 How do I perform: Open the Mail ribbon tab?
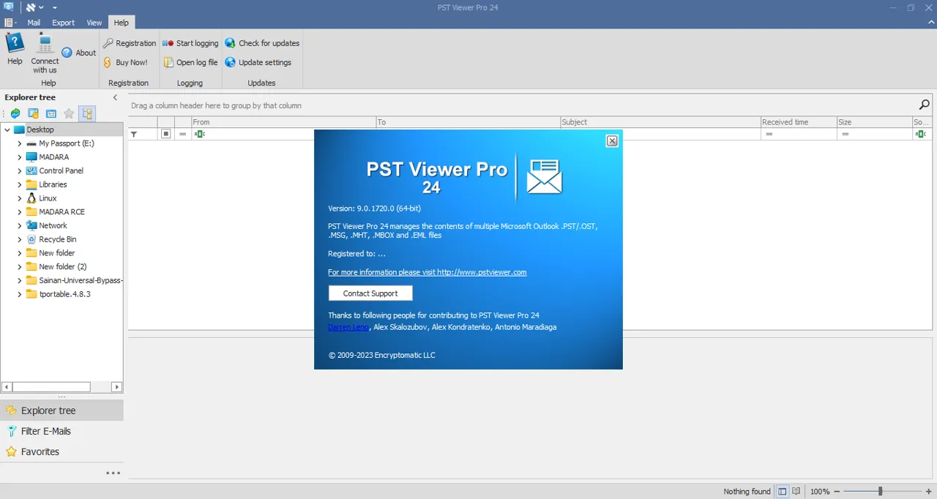point(34,23)
